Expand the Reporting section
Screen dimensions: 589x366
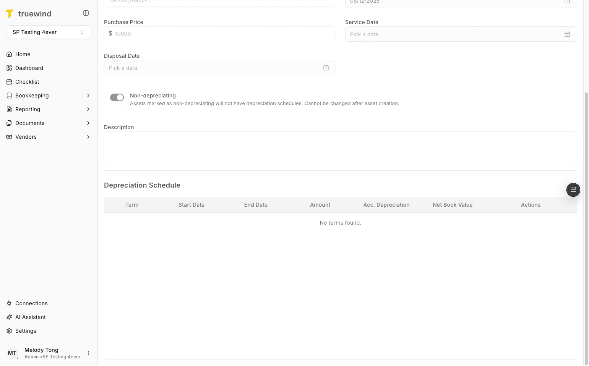click(x=49, y=109)
